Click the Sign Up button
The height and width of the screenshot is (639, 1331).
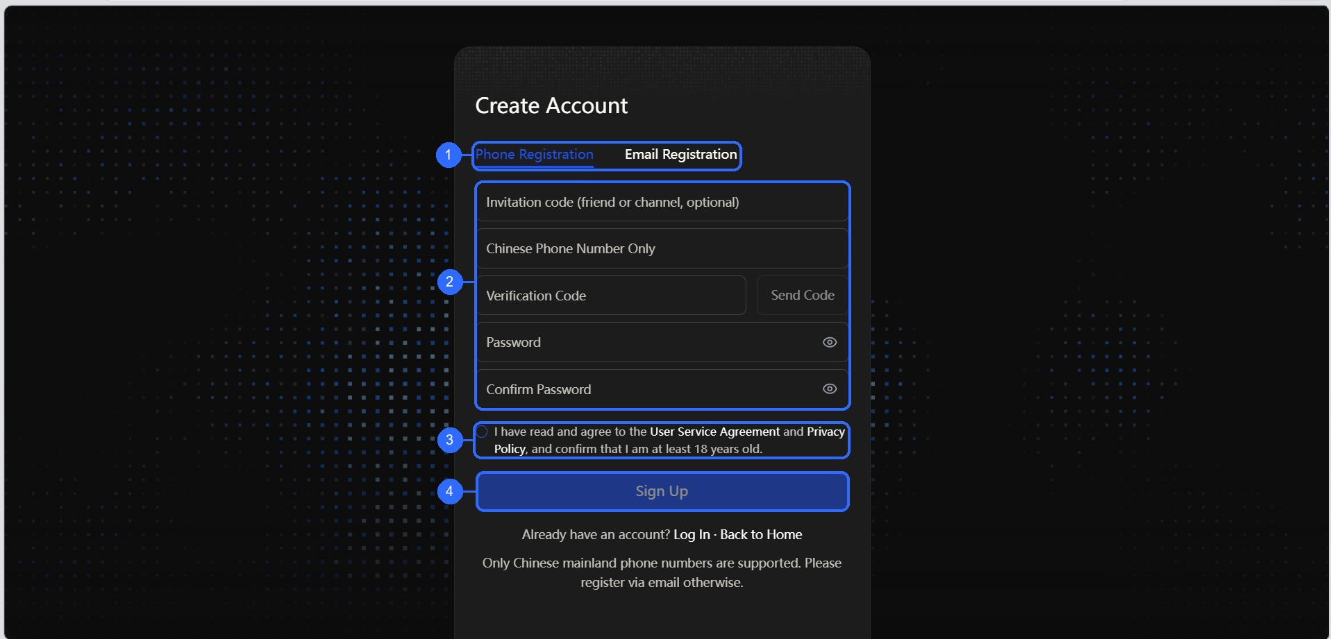tap(662, 491)
